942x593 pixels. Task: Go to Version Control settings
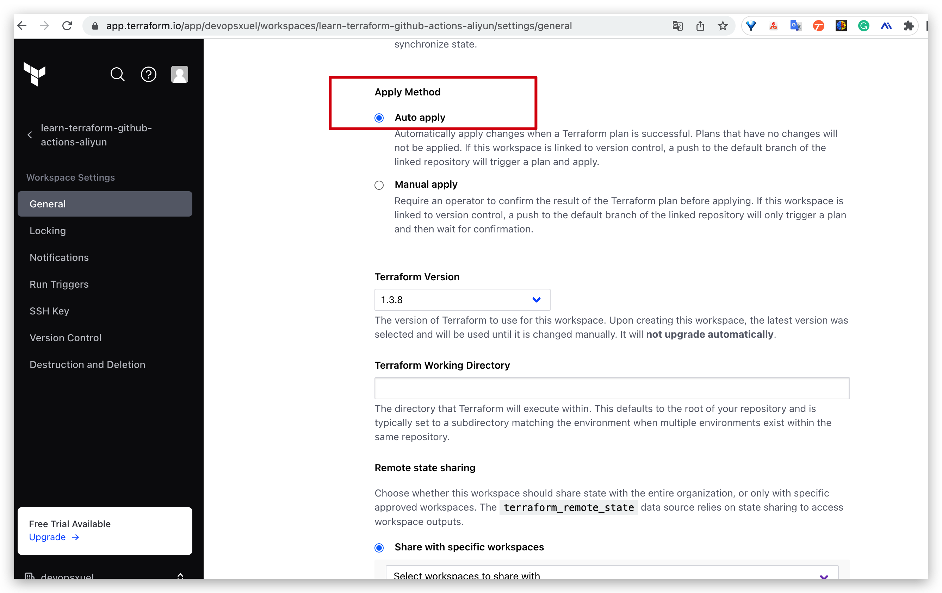(x=65, y=338)
